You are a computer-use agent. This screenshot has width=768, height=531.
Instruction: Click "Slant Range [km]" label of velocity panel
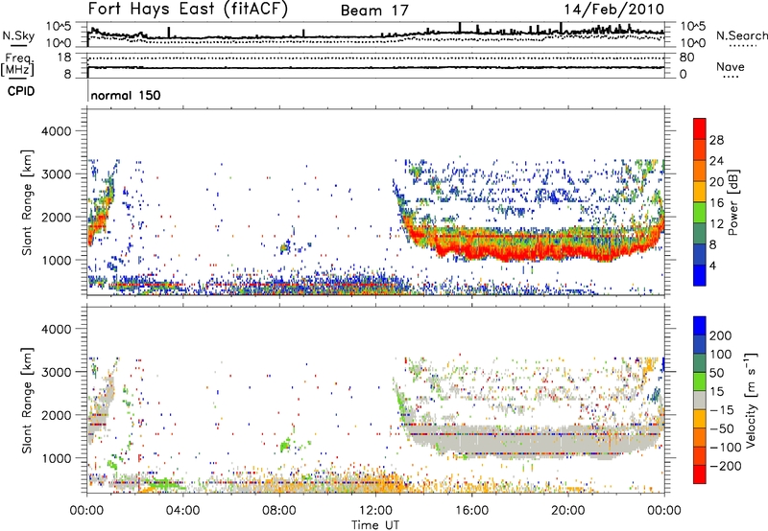click(27, 401)
